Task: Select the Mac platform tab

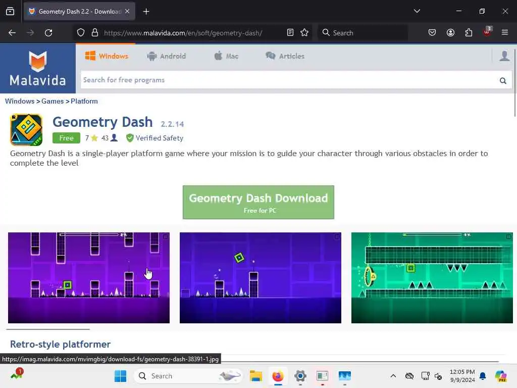Action: [x=226, y=56]
